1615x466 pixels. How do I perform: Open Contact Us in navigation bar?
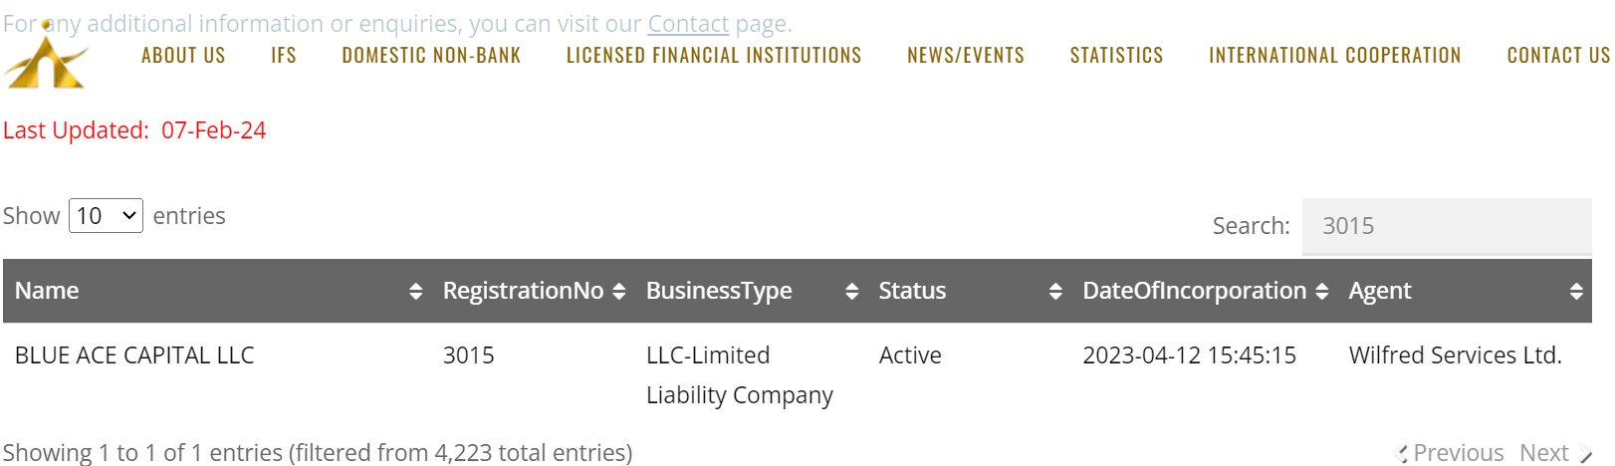1558,56
